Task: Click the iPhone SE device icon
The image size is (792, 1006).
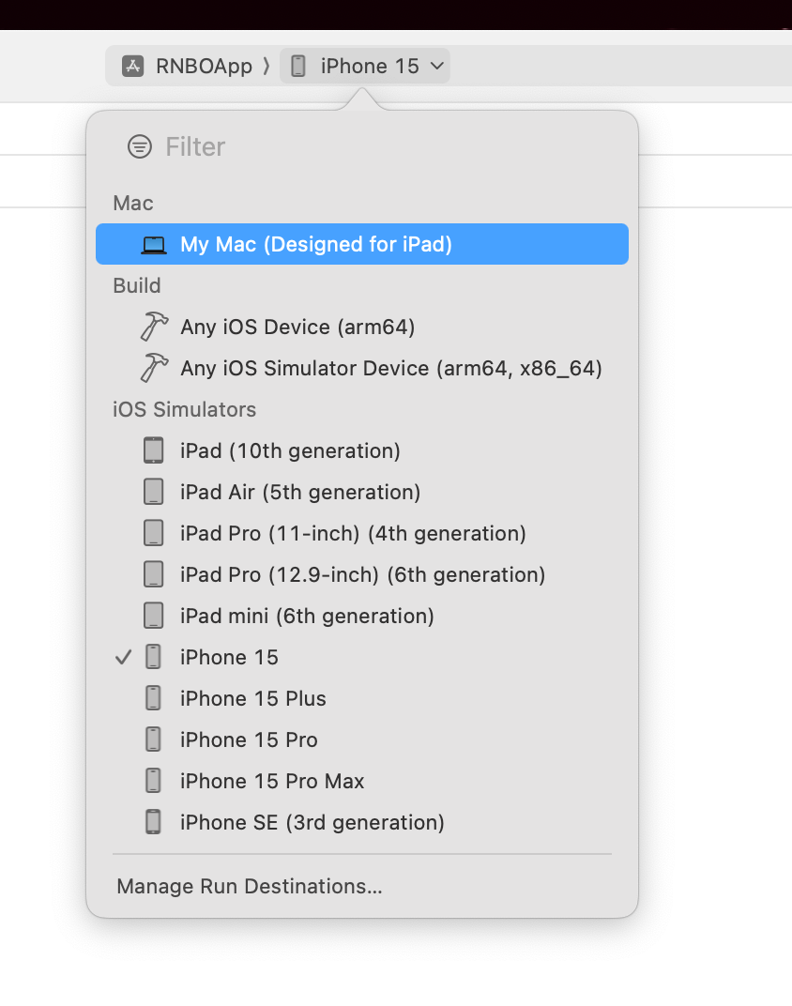Action: pyautogui.click(x=153, y=822)
